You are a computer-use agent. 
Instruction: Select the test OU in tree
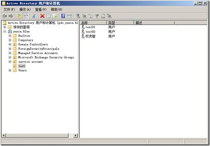coord(22,66)
